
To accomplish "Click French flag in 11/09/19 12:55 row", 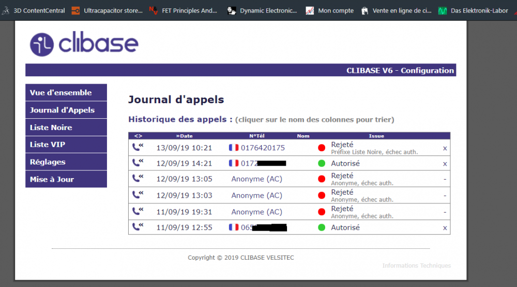I will pos(234,227).
